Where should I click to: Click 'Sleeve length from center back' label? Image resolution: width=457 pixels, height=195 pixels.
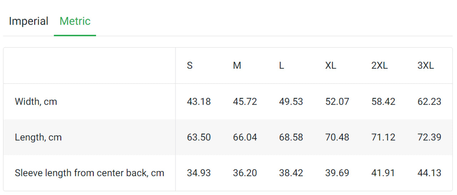tap(89, 173)
